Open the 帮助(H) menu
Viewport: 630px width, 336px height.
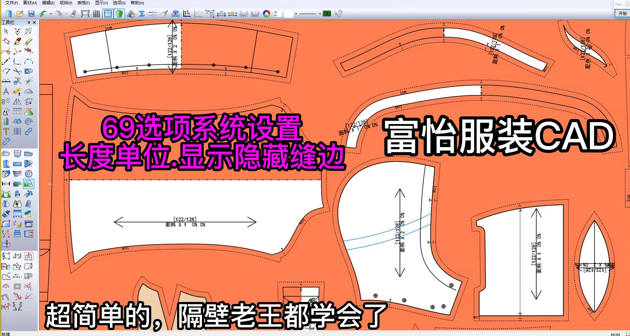(137, 3)
